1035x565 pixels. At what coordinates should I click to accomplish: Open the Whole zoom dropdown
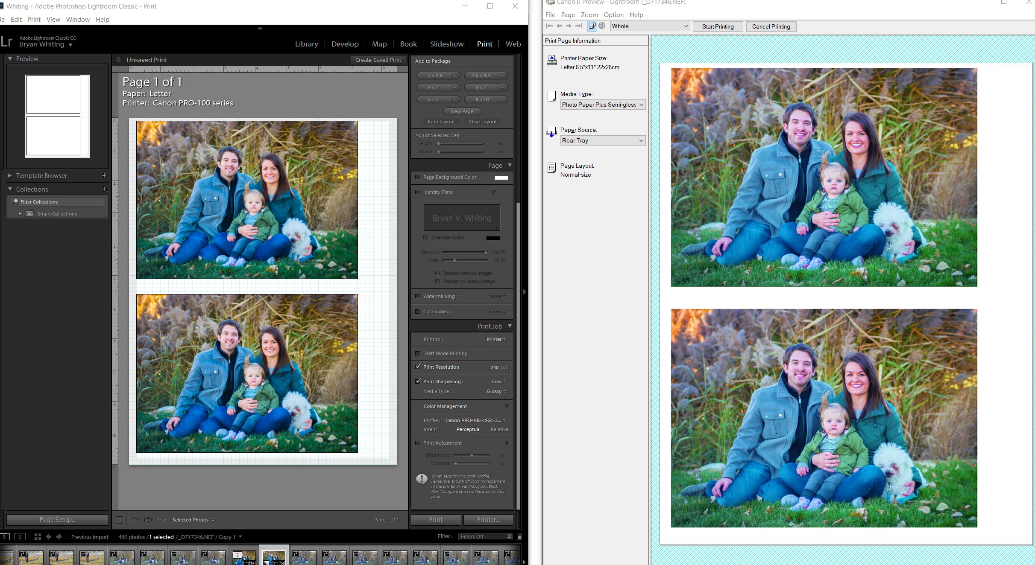650,26
